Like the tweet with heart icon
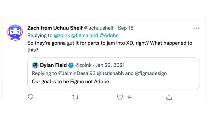This screenshot has height=117, width=208. pyautogui.click(x=120, y=97)
